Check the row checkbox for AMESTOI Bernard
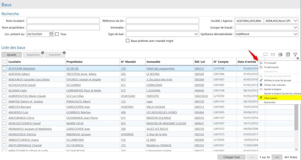301x160 pixels. (x=4, y=107)
